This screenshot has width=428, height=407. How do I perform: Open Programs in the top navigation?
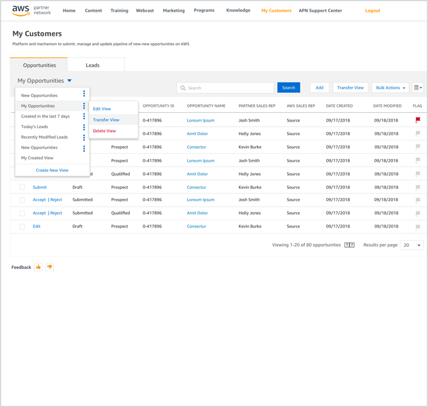click(204, 11)
